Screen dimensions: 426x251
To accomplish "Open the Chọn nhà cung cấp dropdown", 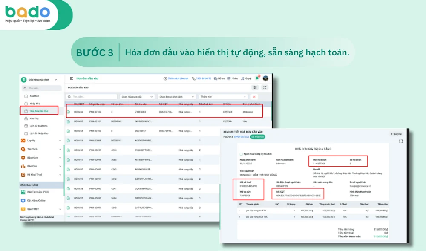I will [x=137, y=97].
